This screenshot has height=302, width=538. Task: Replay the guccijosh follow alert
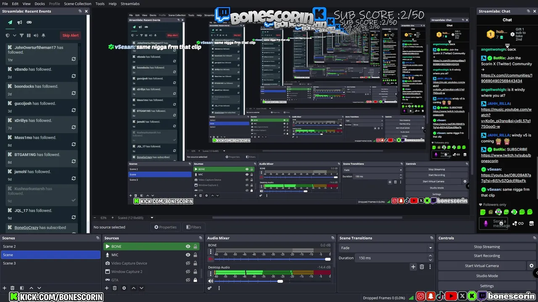(74, 110)
